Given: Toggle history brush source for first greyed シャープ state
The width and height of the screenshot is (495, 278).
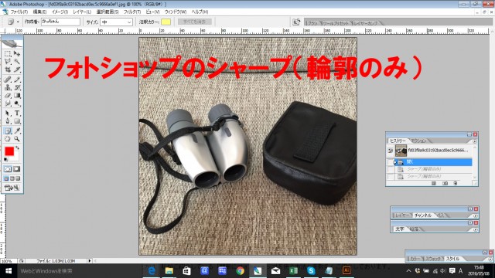Looking at the screenshot, I should [x=390, y=169].
